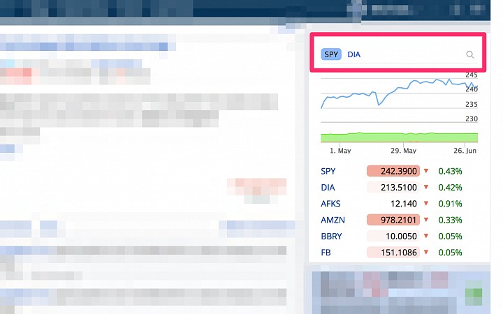The image size is (503, 314).
Task: Click the AFKS down arrow indicator
Action: (x=426, y=204)
